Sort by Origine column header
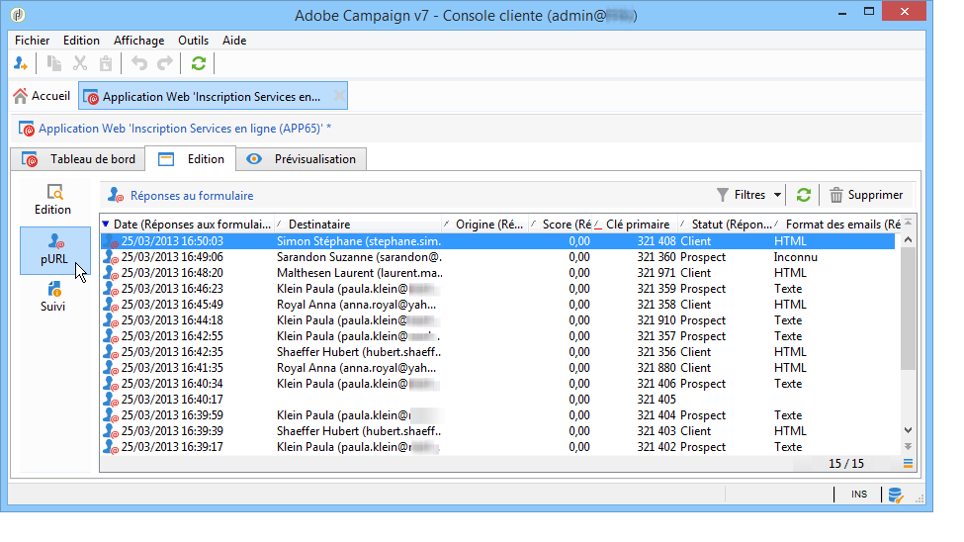Image resolution: width=964 pixels, height=542 pixels. pos(485,225)
